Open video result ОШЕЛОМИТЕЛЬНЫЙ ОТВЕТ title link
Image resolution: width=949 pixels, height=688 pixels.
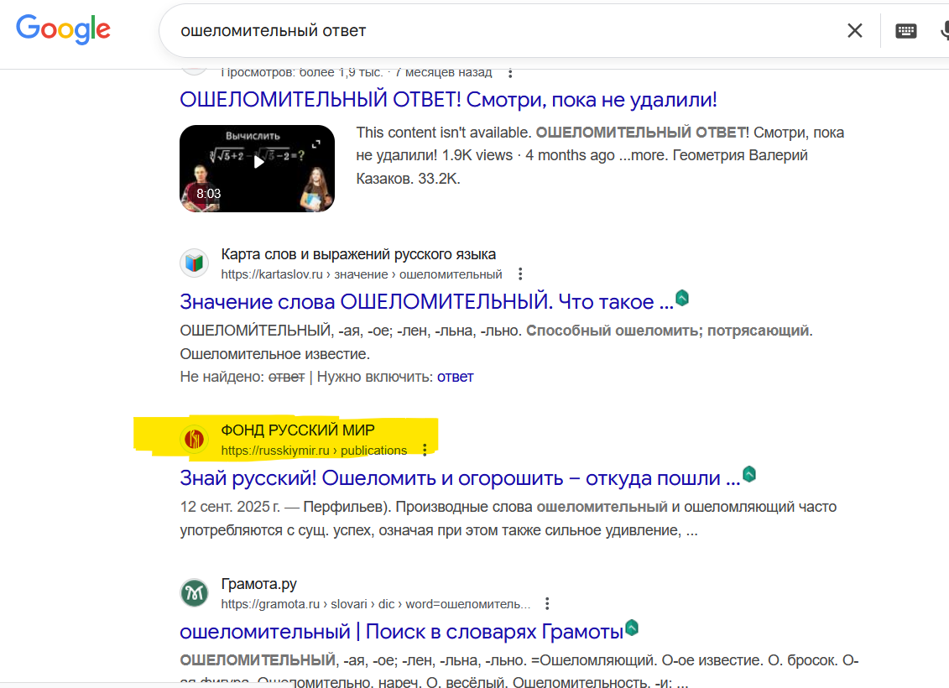448,99
